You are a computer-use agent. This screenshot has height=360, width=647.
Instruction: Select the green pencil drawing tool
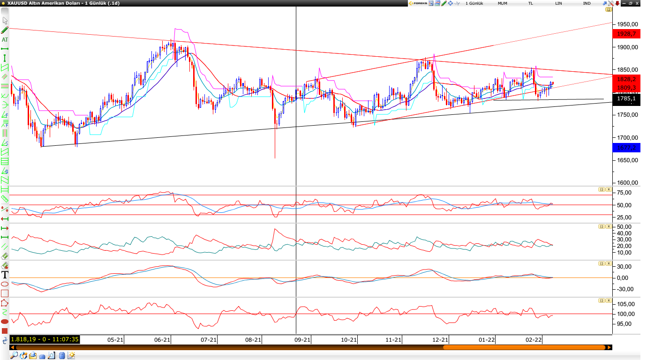point(5,30)
